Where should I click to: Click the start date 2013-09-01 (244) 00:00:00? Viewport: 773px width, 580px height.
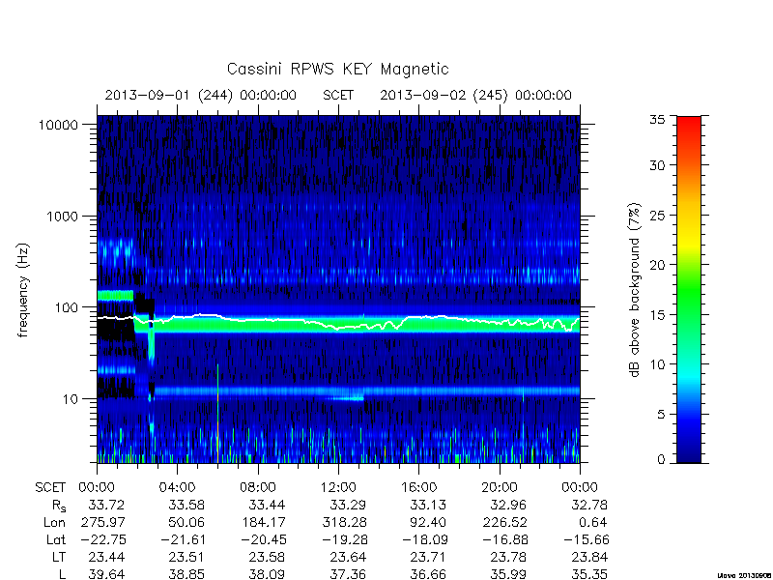(201, 95)
